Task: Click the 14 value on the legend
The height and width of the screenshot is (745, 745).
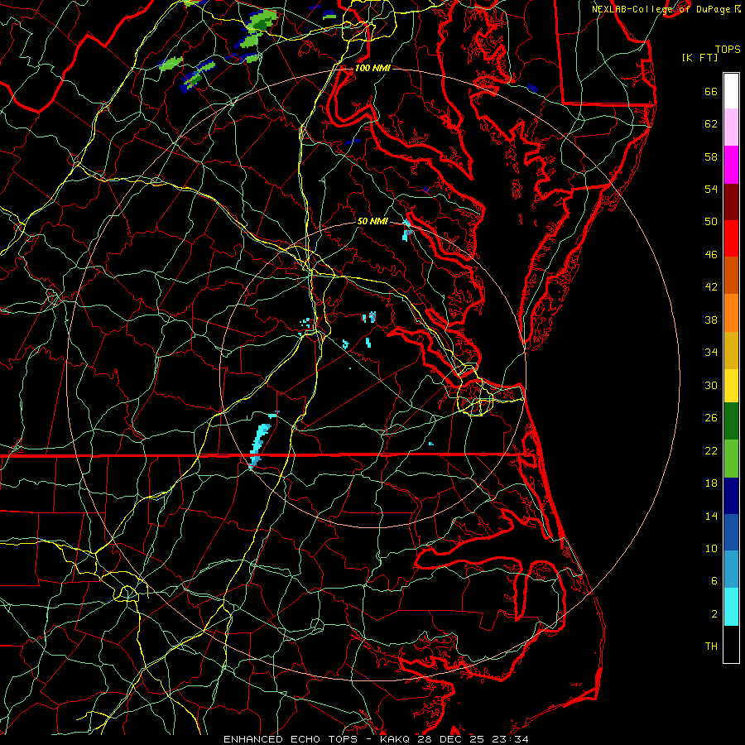Action: 711,516
